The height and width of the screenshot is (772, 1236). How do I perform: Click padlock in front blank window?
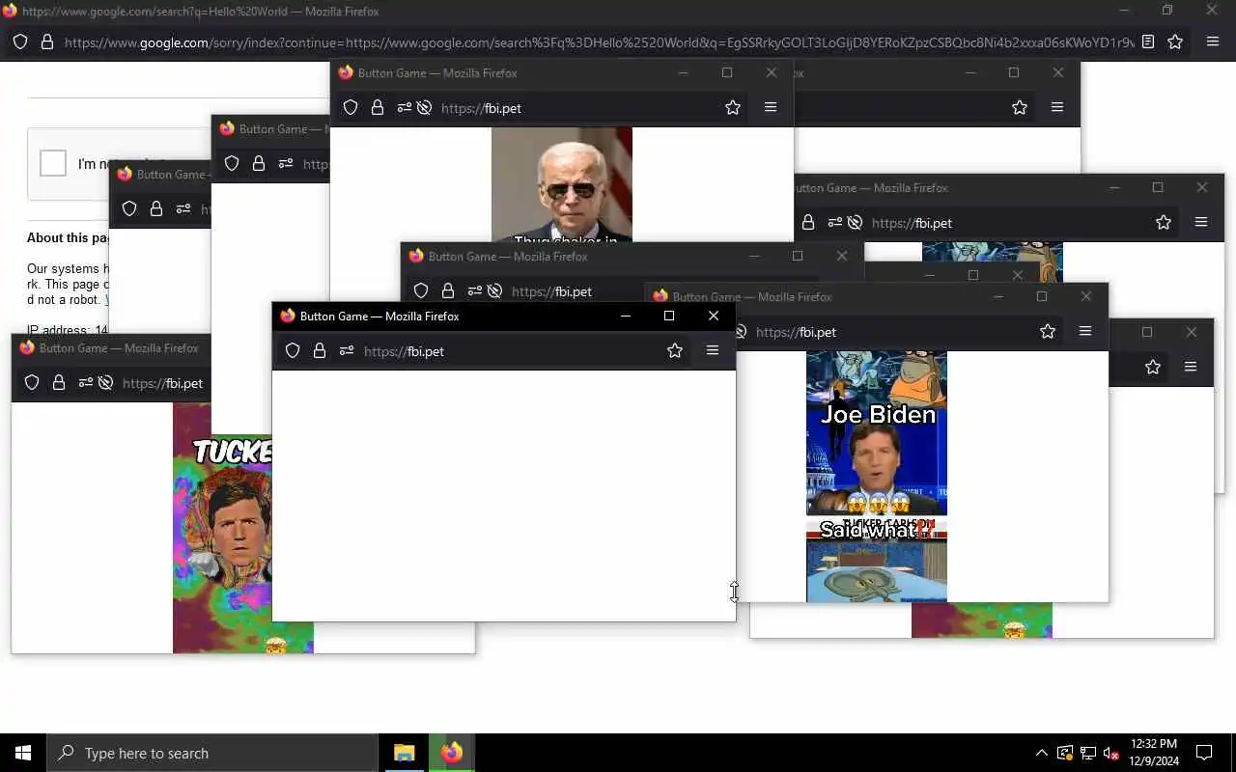pos(320,351)
